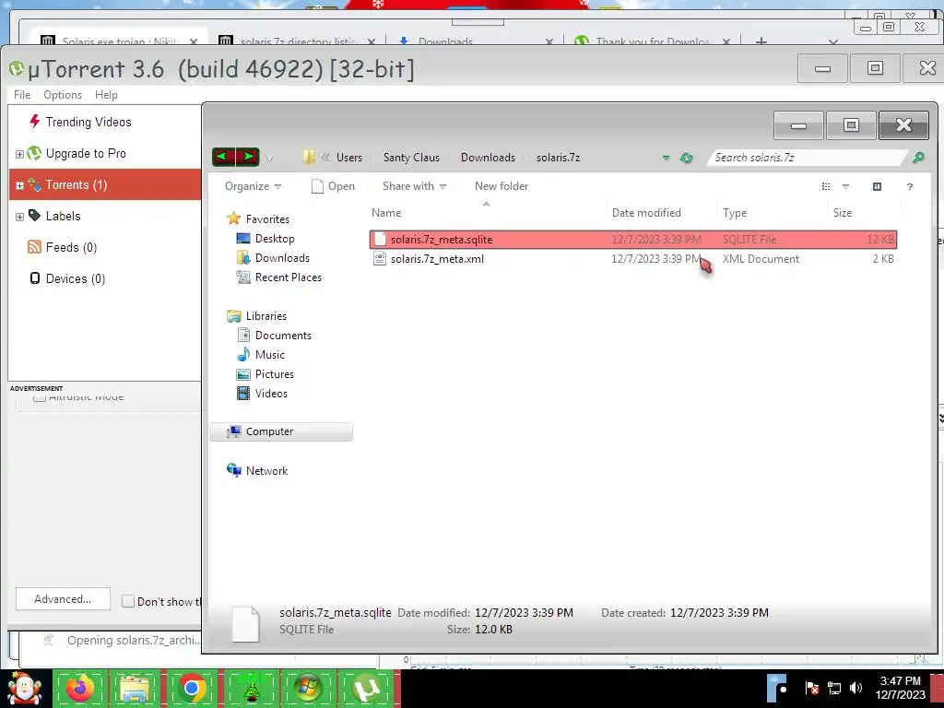Open the Share with dropdown
The image size is (944, 708).
click(414, 186)
